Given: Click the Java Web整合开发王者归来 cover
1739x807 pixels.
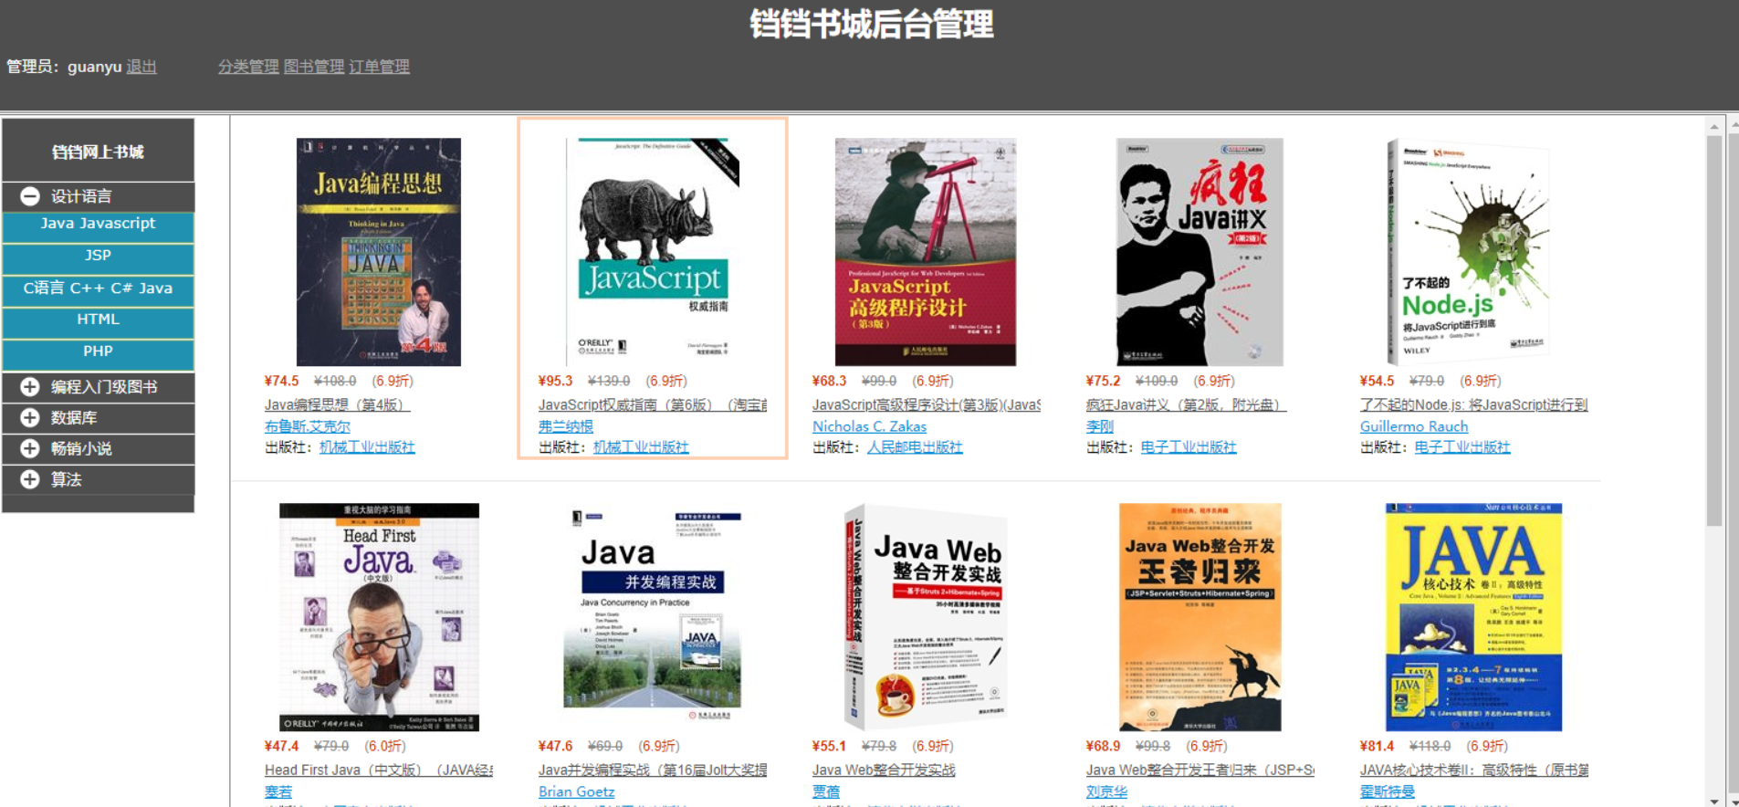Looking at the screenshot, I should tap(1199, 617).
